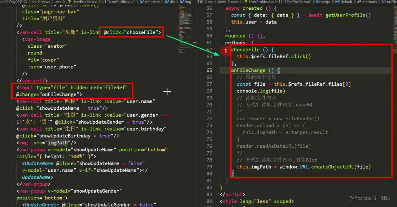Viewport: 397px width, 207px height.
Task: Click the img cube icon in the breadcrumb
Action: 182,2
